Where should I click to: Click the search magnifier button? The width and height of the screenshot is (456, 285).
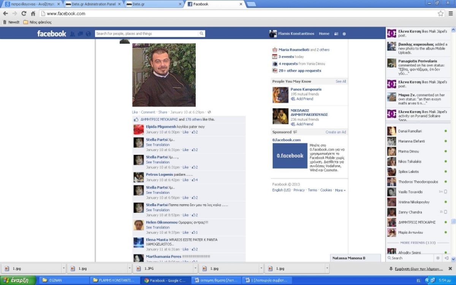coord(201,33)
